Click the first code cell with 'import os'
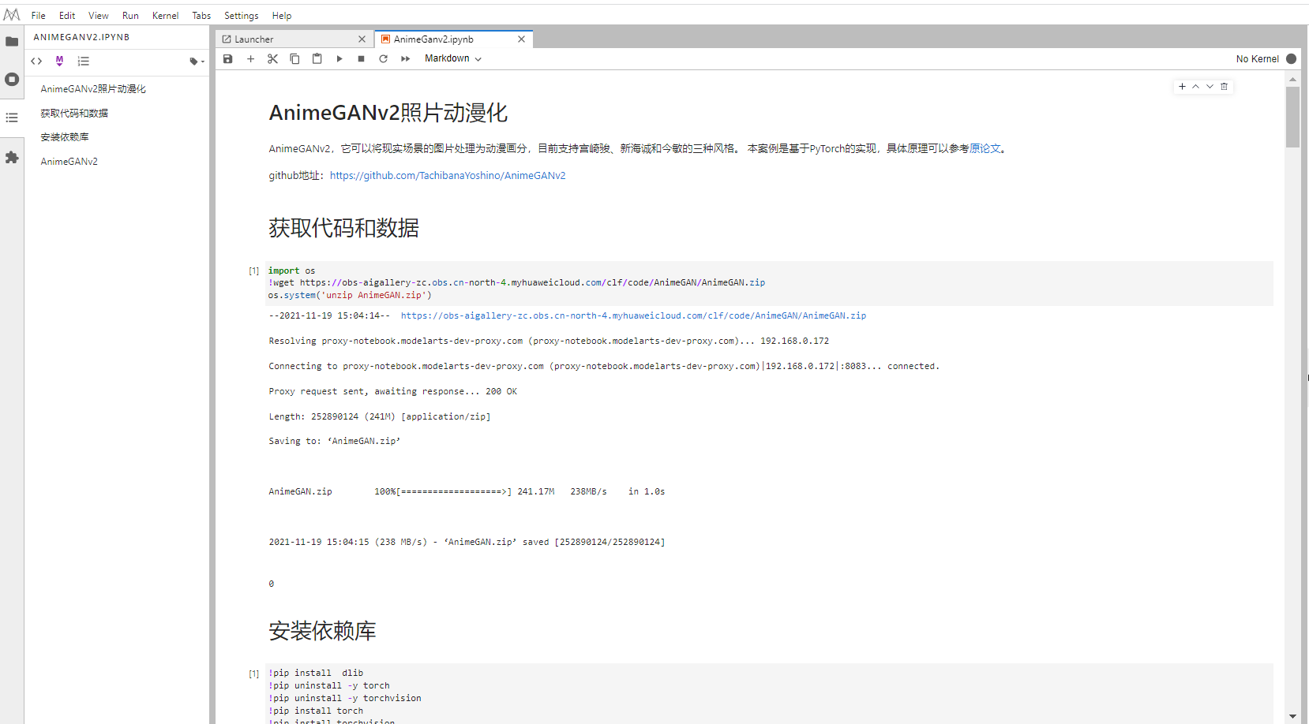This screenshot has width=1309, height=724. [769, 282]
